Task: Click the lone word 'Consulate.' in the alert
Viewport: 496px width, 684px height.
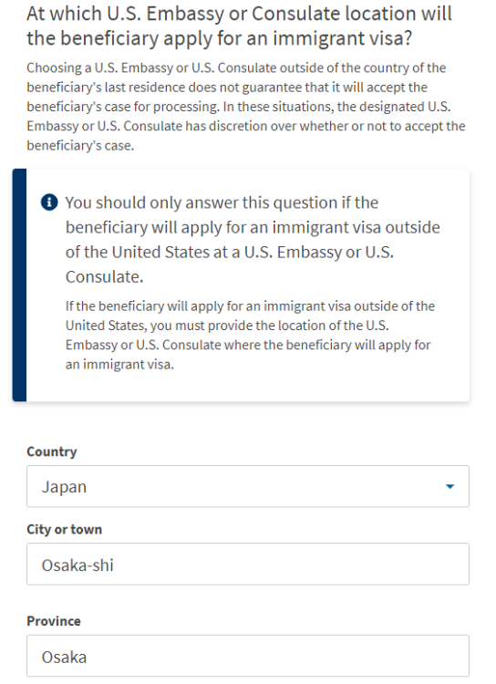Action: pyautogui.click(x=104, y=276)
